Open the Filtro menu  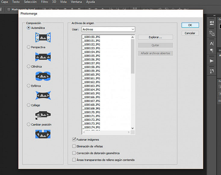[44, 2]
